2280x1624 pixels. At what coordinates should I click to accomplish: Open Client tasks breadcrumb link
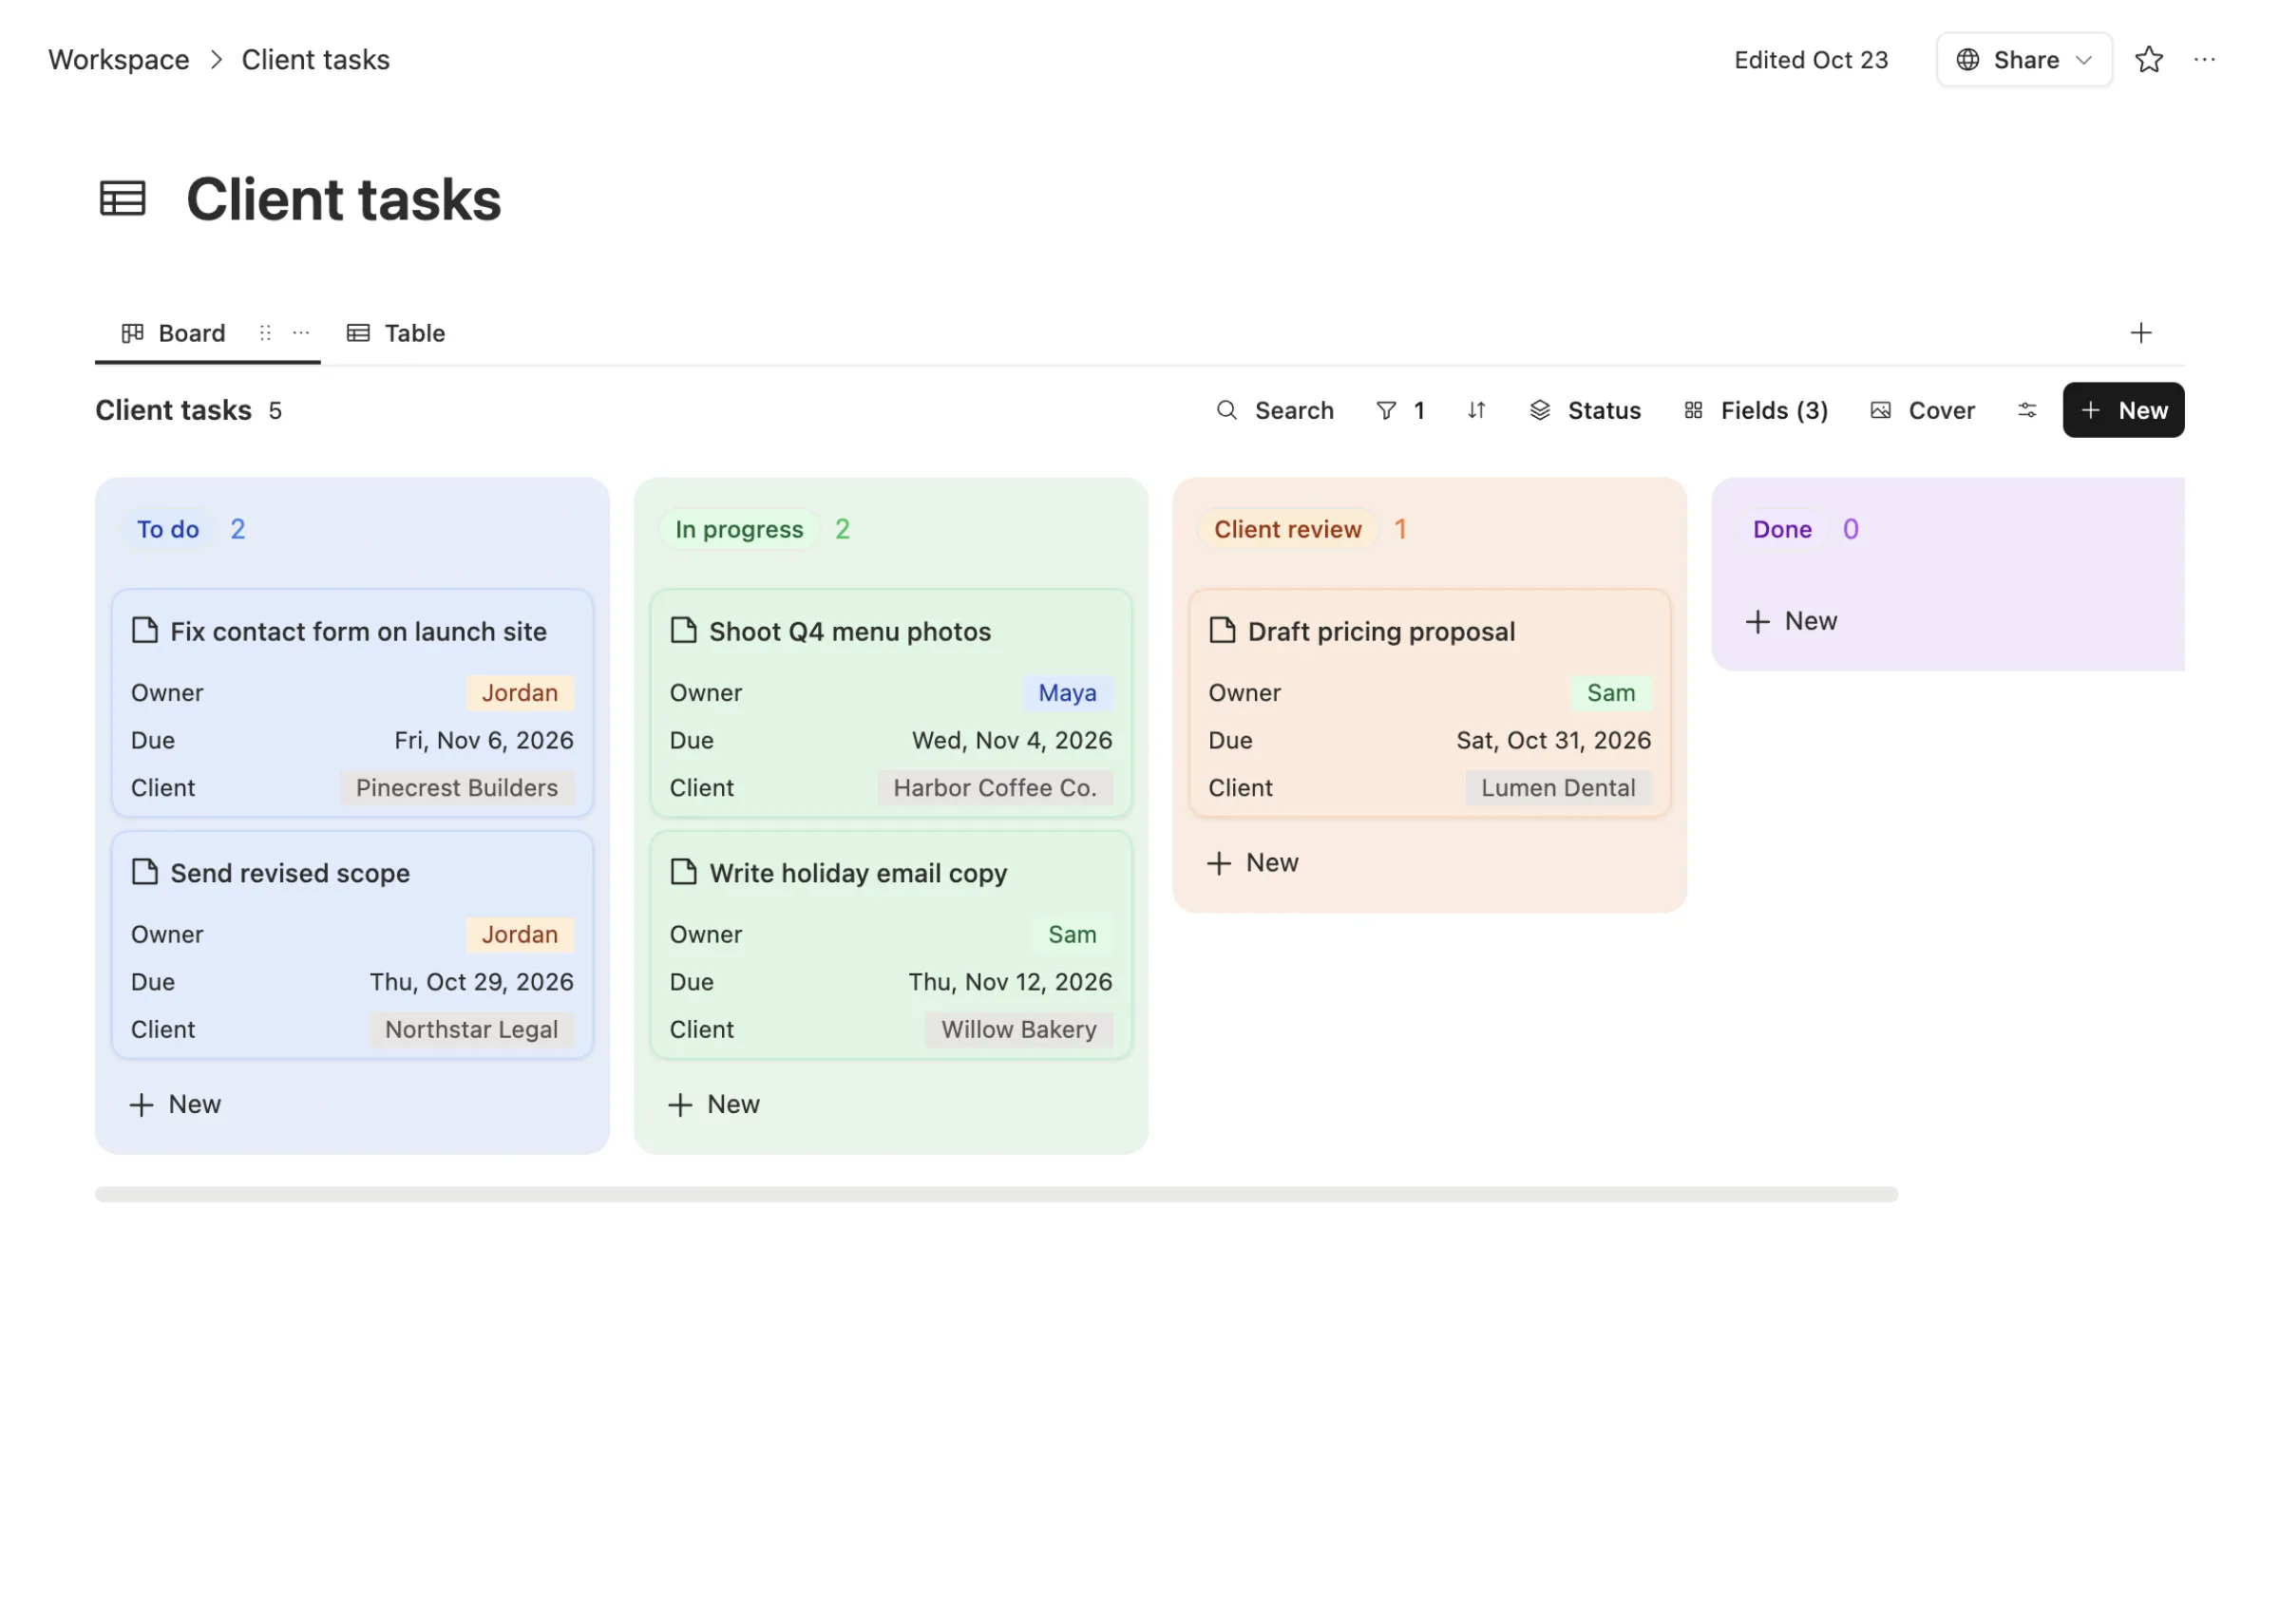coord(316,60)
